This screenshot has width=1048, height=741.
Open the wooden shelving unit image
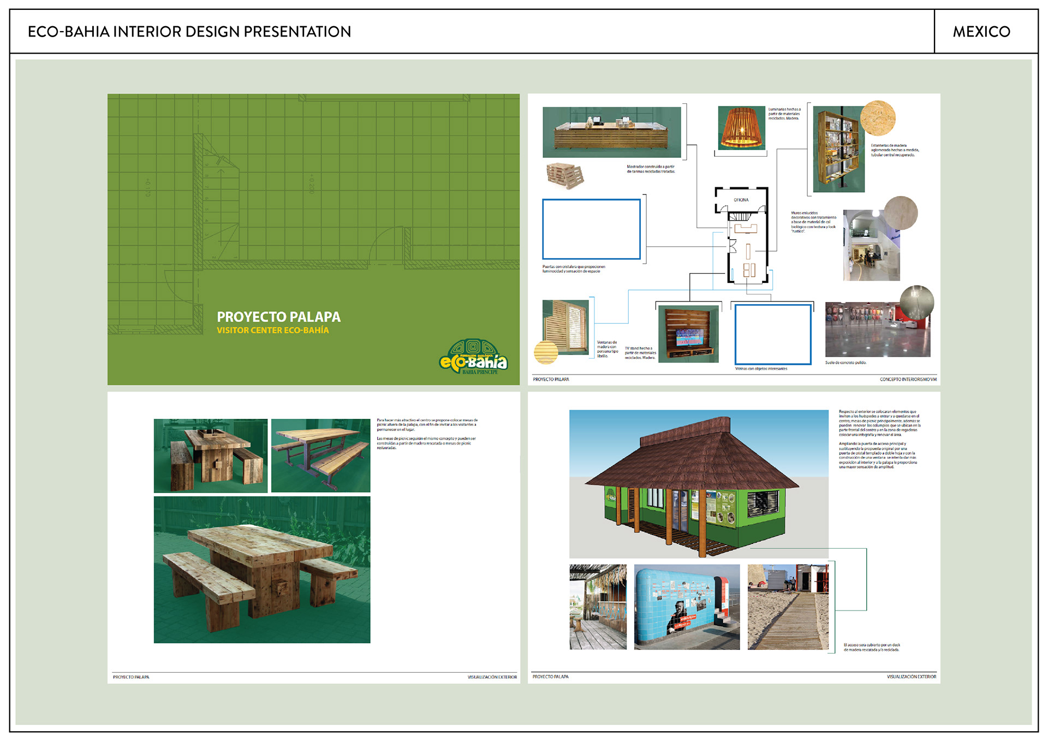click(x=838, y=150)
